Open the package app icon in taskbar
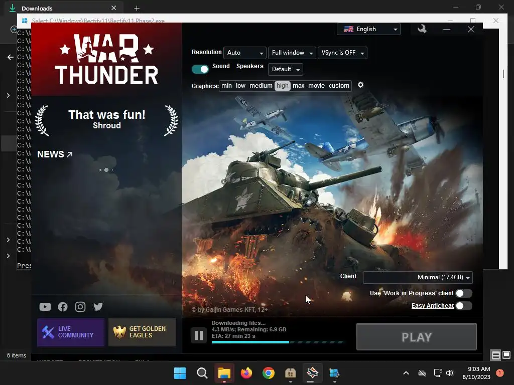The height and width of the screenshot is (385, 514). [x=291, y=373]
